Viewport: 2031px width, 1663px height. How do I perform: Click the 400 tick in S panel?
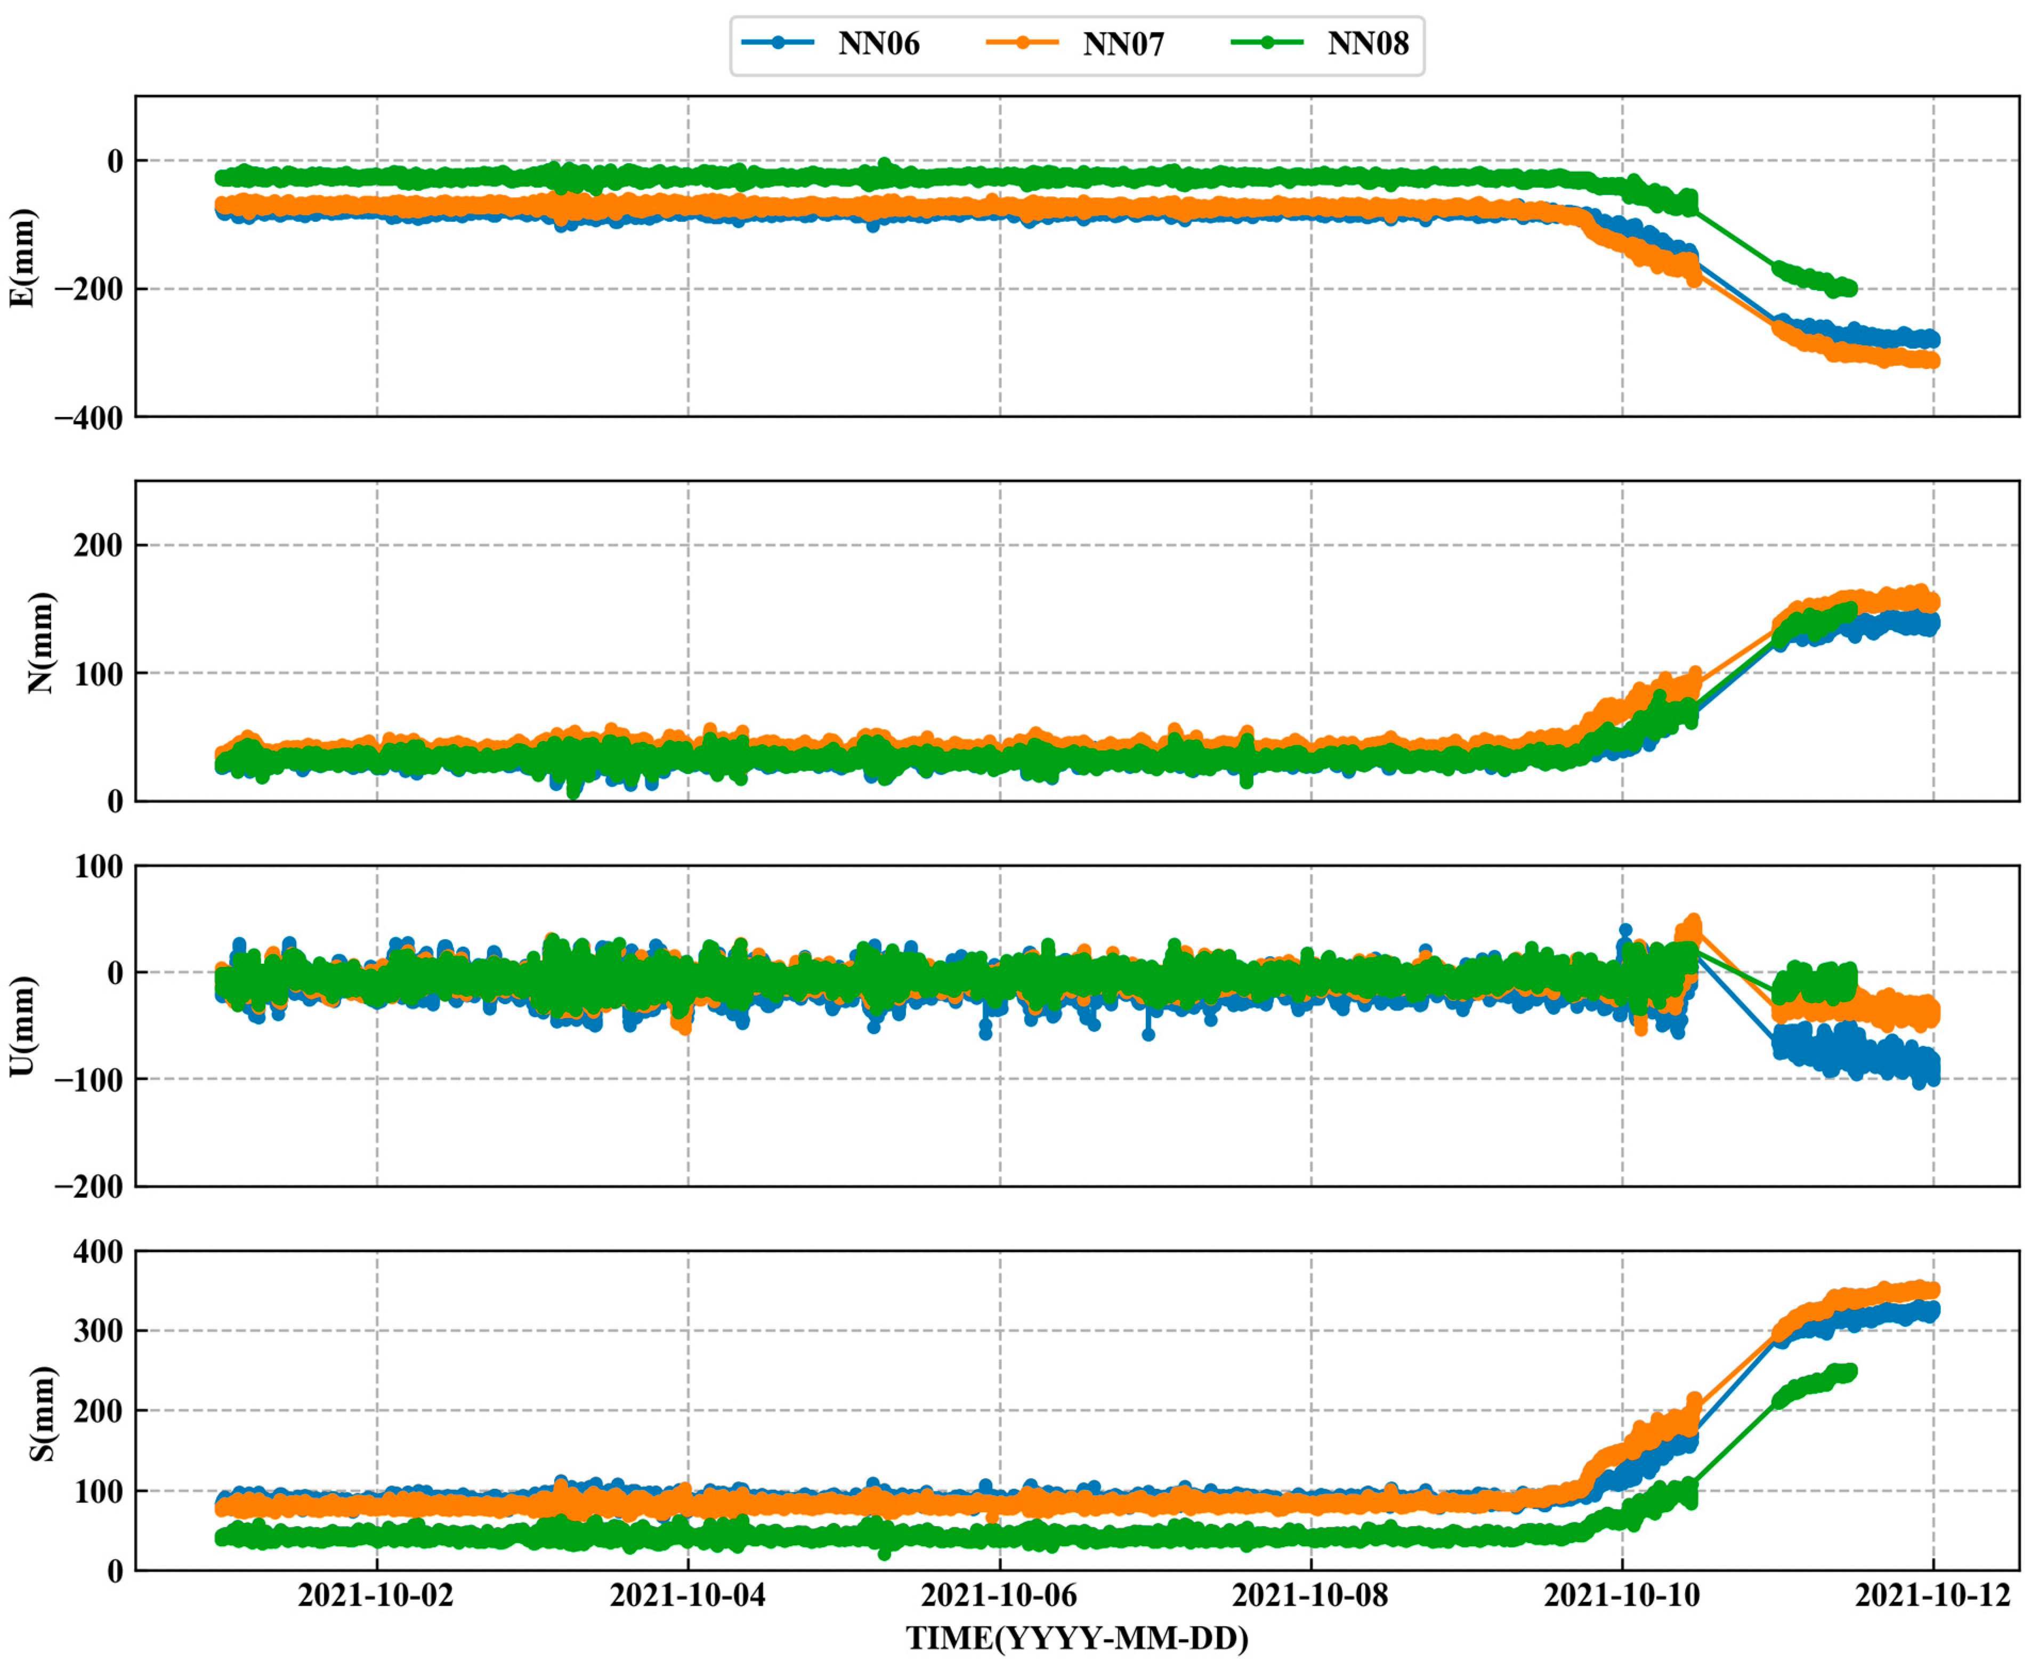click(98, 1252)
